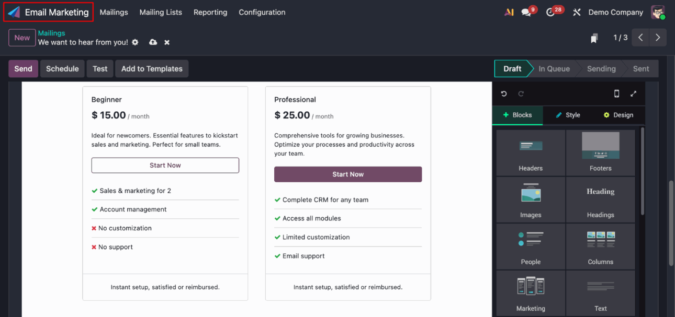
Task: Open the gear actions dropdown
Action: click(x=135, y=42)
